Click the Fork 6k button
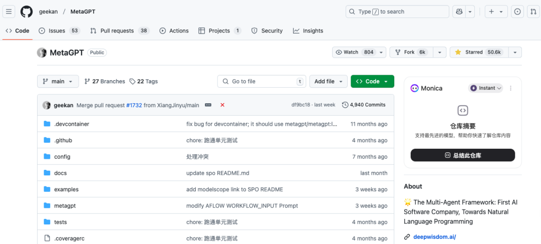The image size is (541, 244). [x=411, y=52]
